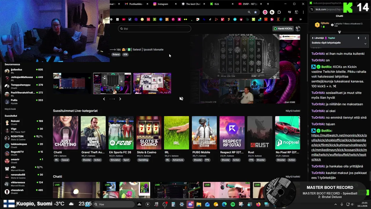
Task: Click the finland tag on featured stream
Action: click(116, 54)
